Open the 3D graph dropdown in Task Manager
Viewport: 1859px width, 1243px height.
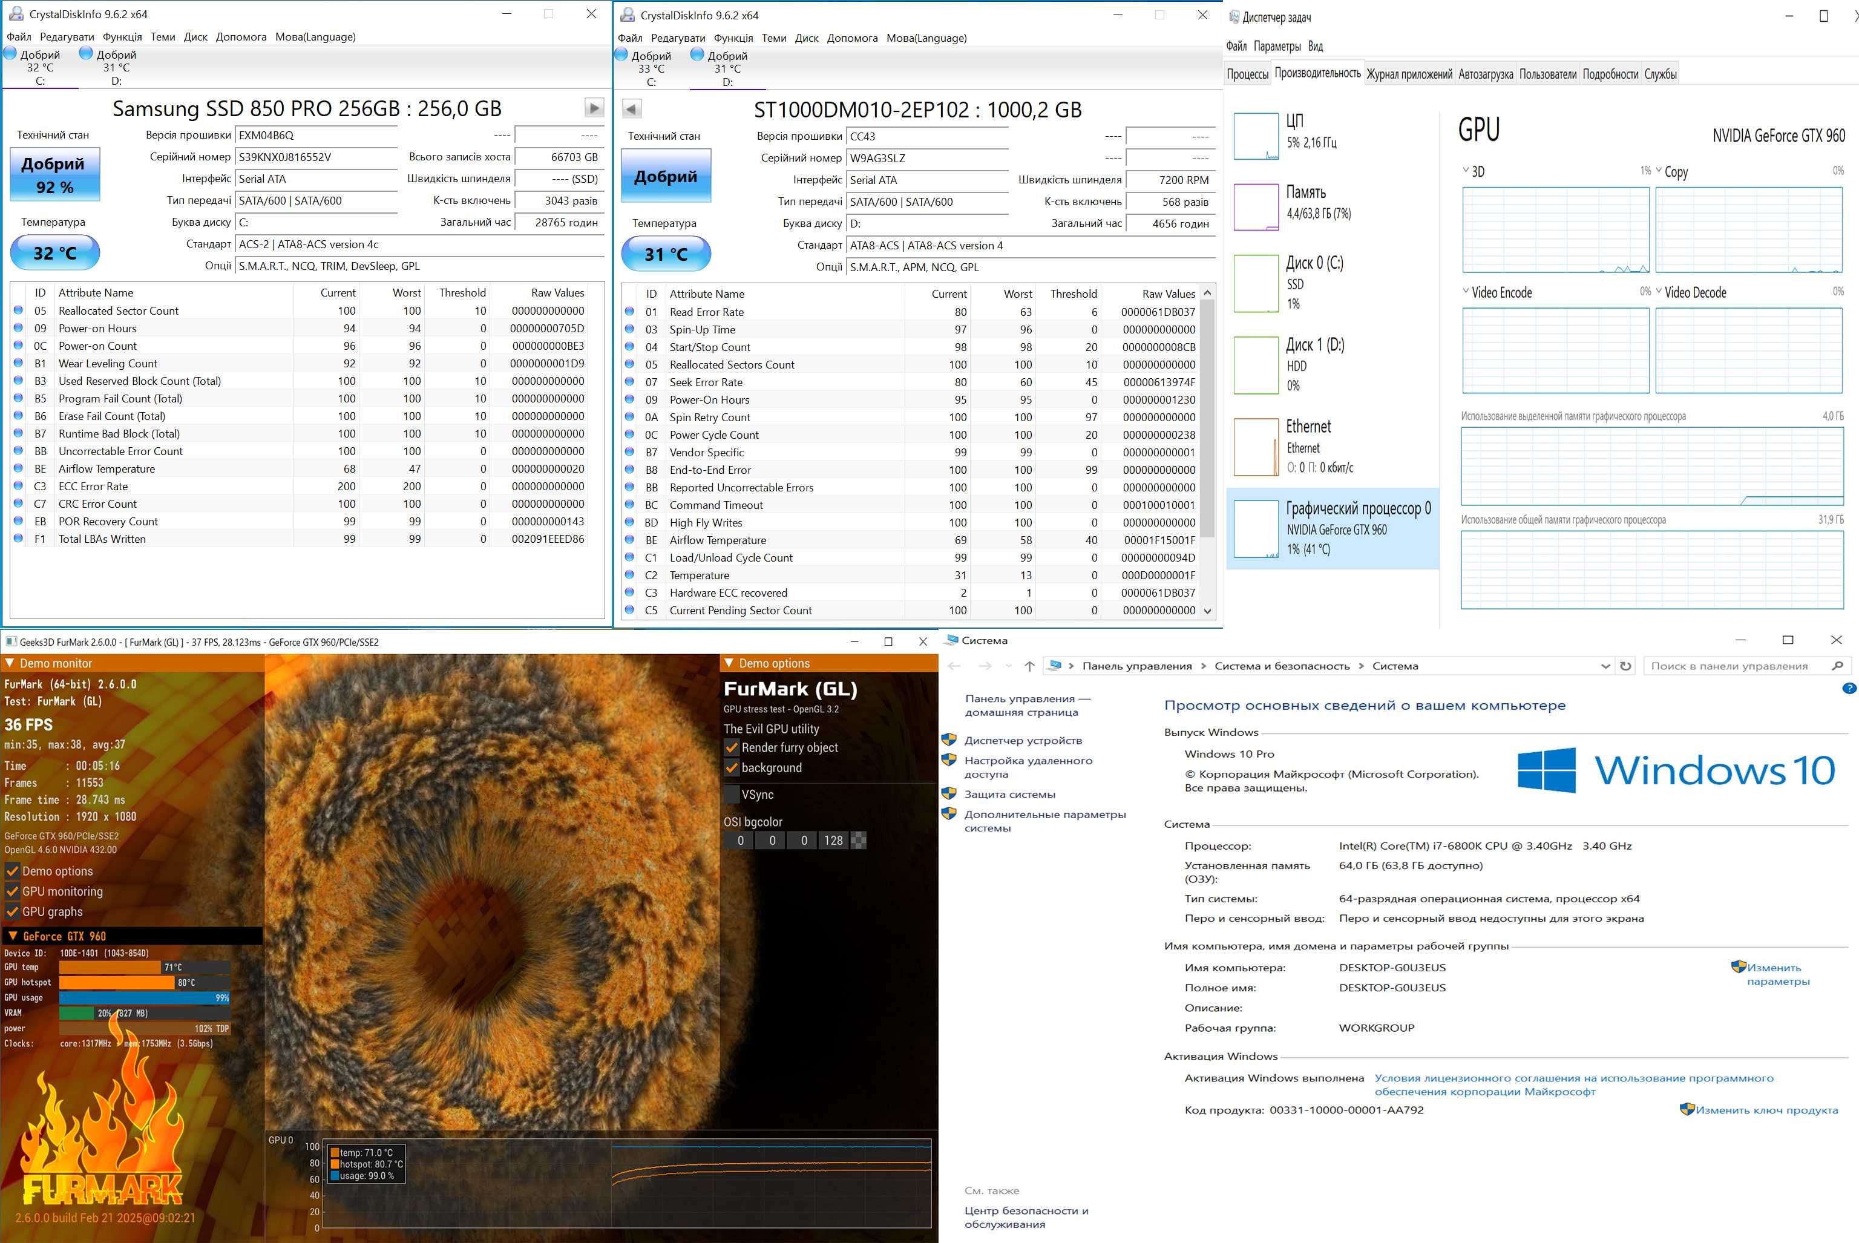click(x=1466, y=171)
